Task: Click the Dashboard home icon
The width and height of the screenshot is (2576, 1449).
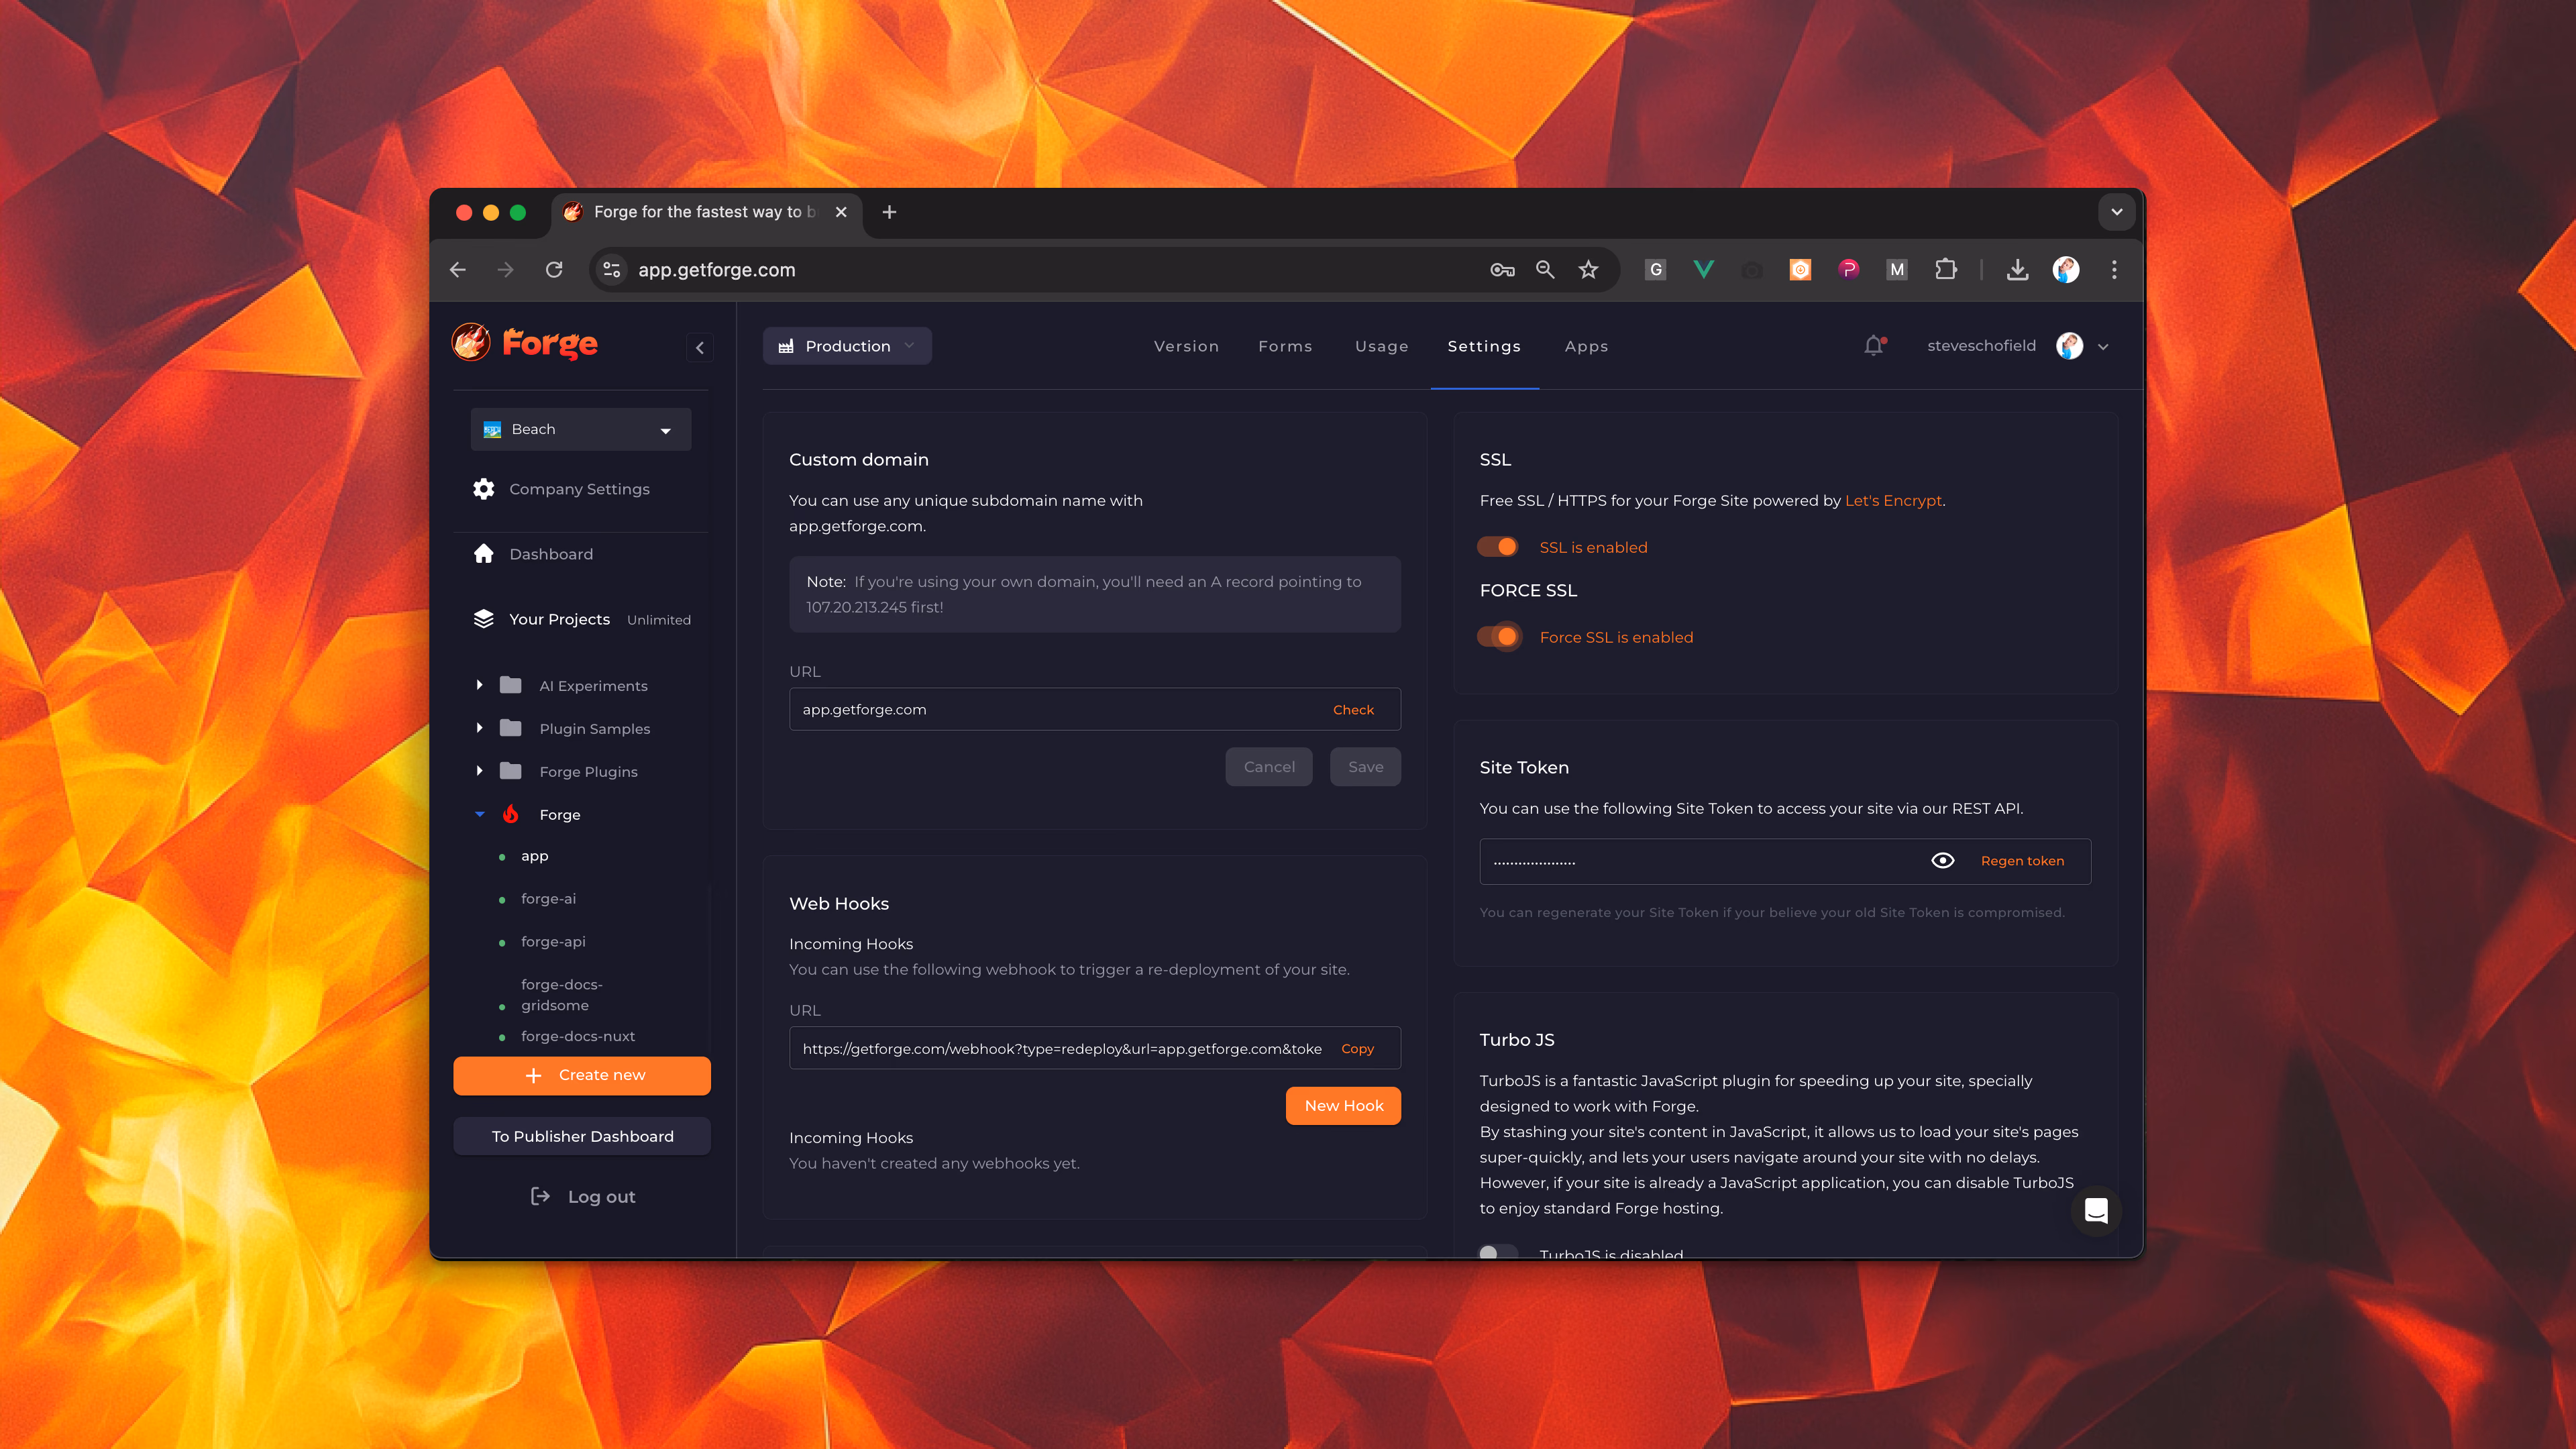Action: 484,554
